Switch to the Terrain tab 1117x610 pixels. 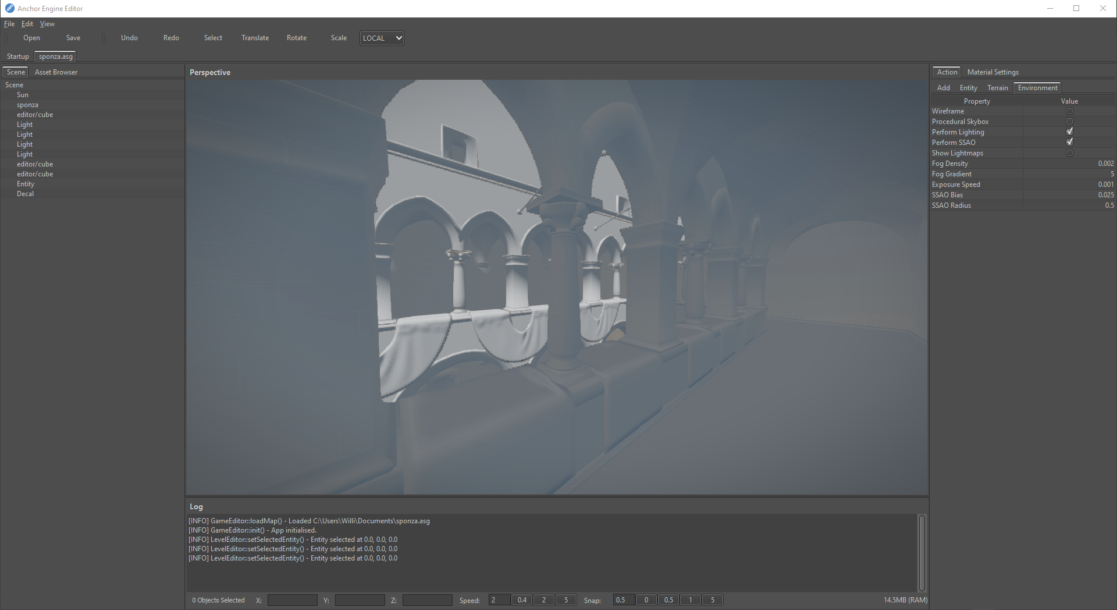[x=997, y=88]
